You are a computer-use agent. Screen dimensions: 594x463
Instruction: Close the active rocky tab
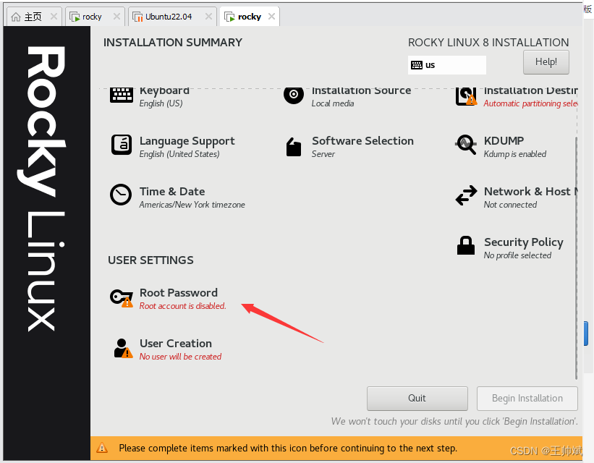[x=271, y=17]
